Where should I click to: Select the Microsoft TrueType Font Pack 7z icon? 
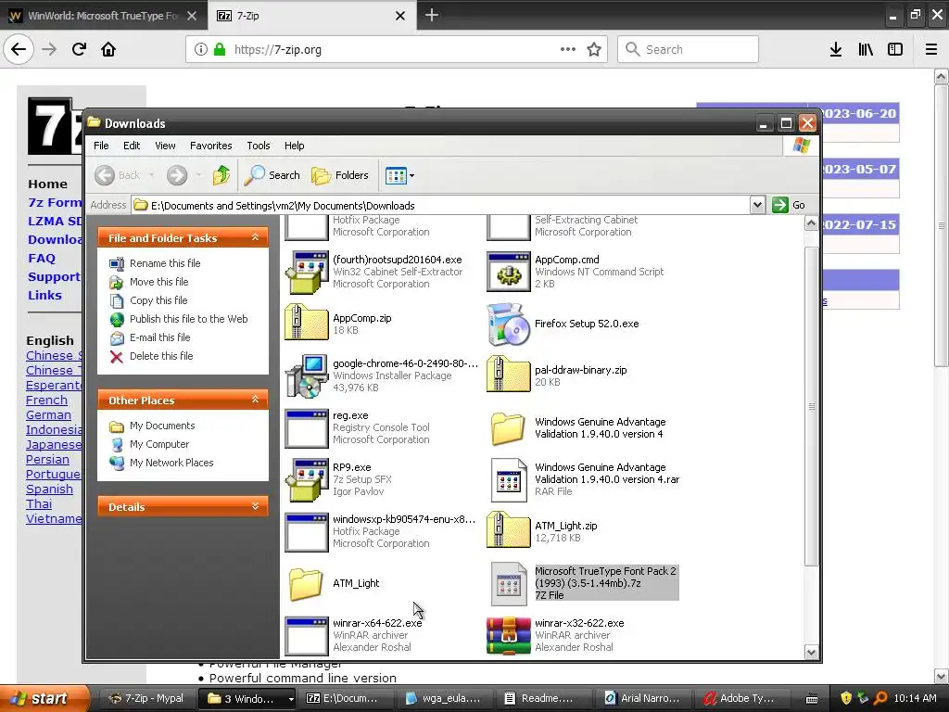pos(509,584)
